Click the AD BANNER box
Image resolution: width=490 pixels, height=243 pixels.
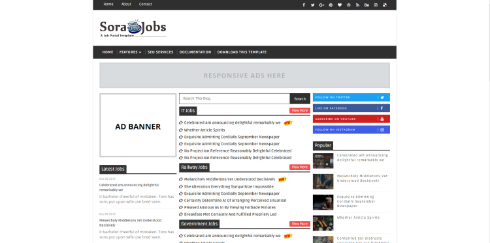coord(138,125)
